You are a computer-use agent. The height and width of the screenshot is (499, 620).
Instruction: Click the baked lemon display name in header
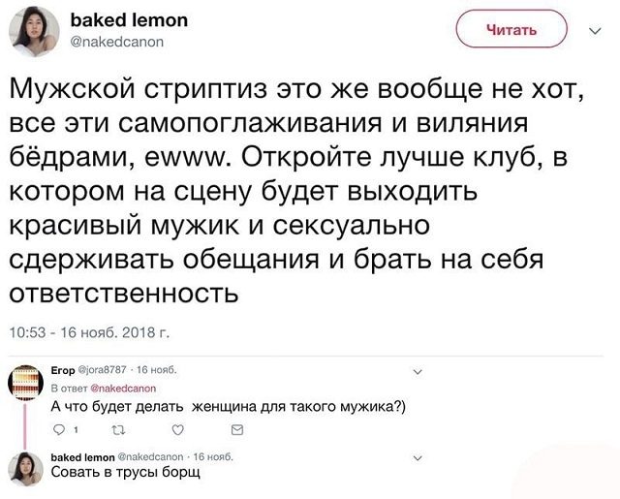(x=127, y=20)
